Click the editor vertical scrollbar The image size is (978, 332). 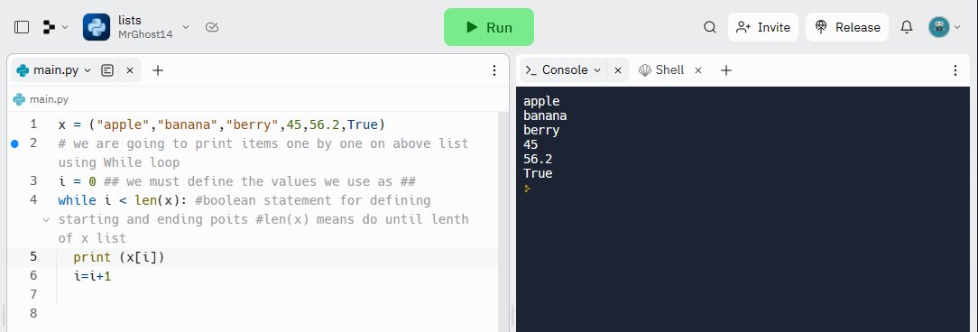pyautogui.click(x=504, y=222)
